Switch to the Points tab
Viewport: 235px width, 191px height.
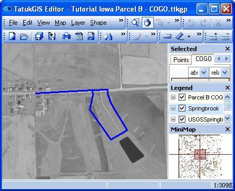tap(181, 60)
